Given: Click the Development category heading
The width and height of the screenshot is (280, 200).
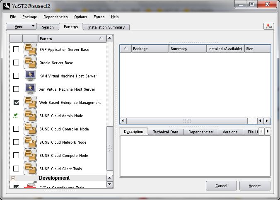Looking at the screenshot, I should pyautogui.click(x=54, y=178).
